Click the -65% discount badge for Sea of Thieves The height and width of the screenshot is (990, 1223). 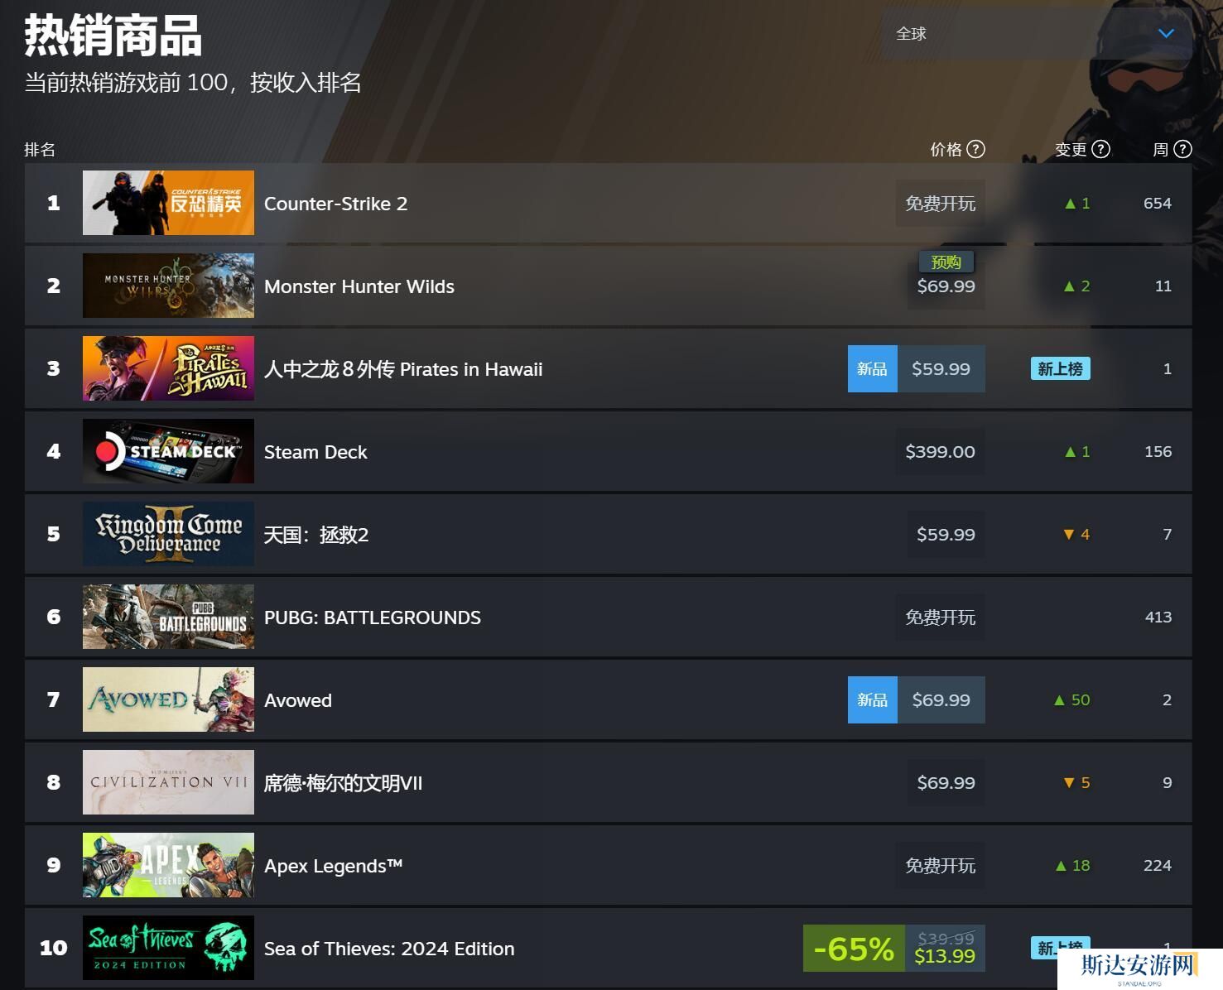coord(854,949)
